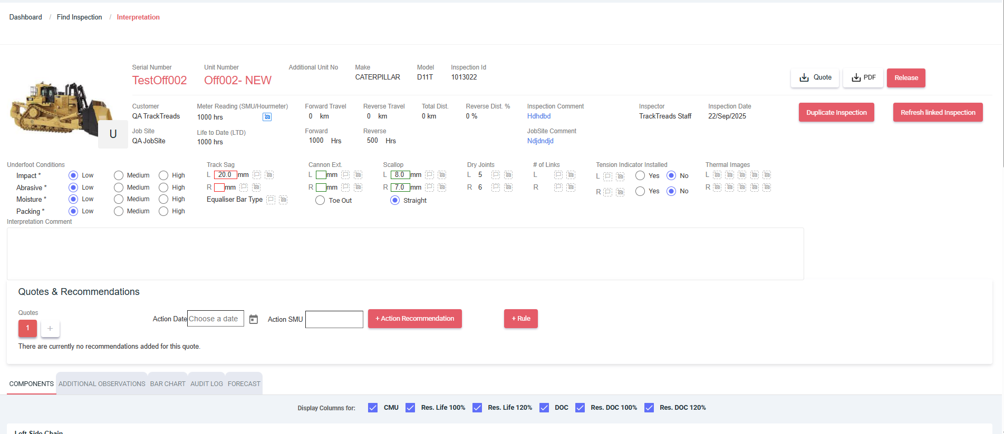Click camera icon for Dry Joints left
Viewport: 1004px width, 434px height.
(508, 175)
